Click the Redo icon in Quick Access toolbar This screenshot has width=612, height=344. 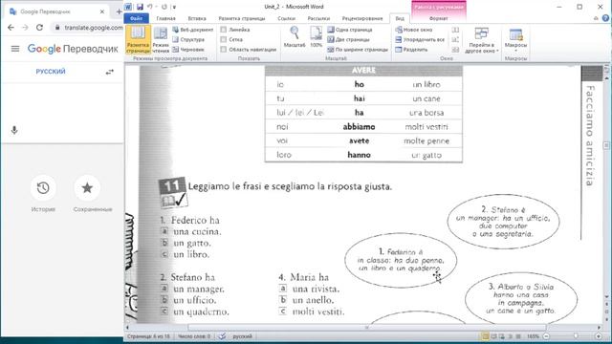pos(164,7)
